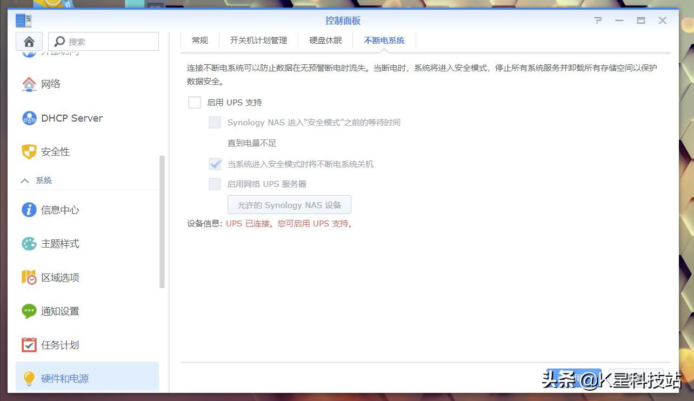Image resolution: width=694 pixels, height=401 pixels.
Task: Open 硬件和电源 settings
Action: click(66, 378)
